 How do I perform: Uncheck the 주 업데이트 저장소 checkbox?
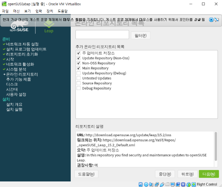tap(78, 53)
